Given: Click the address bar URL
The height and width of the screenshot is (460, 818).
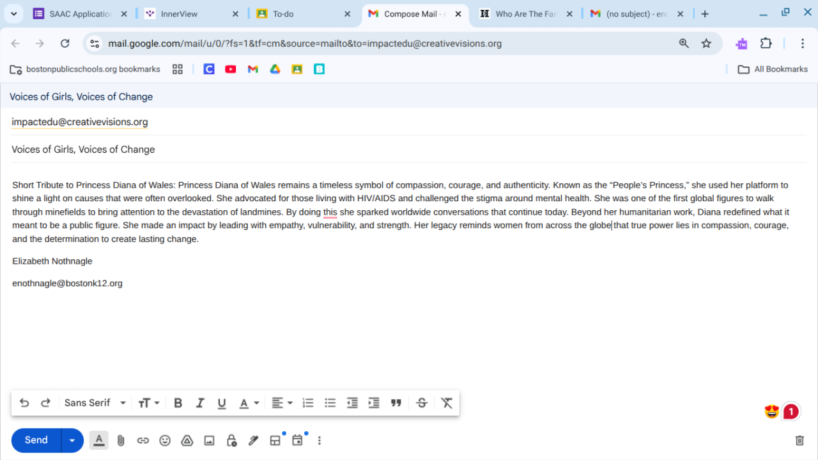Looking at the screenshot, I should coord(305,43).
